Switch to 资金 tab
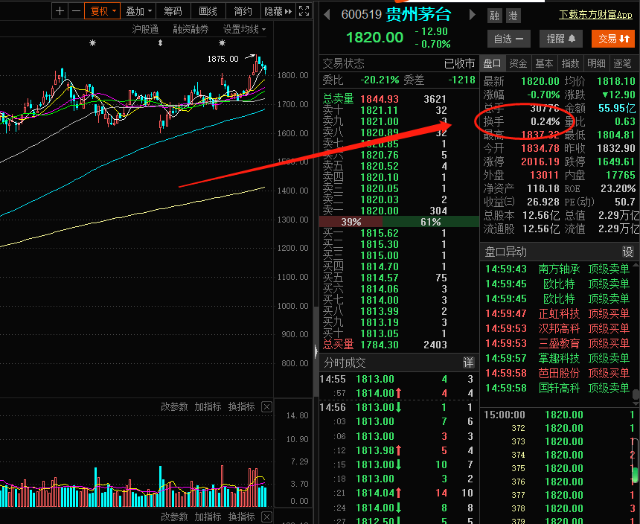The width and height of the screenshot is (640, 524). point(518,63)
